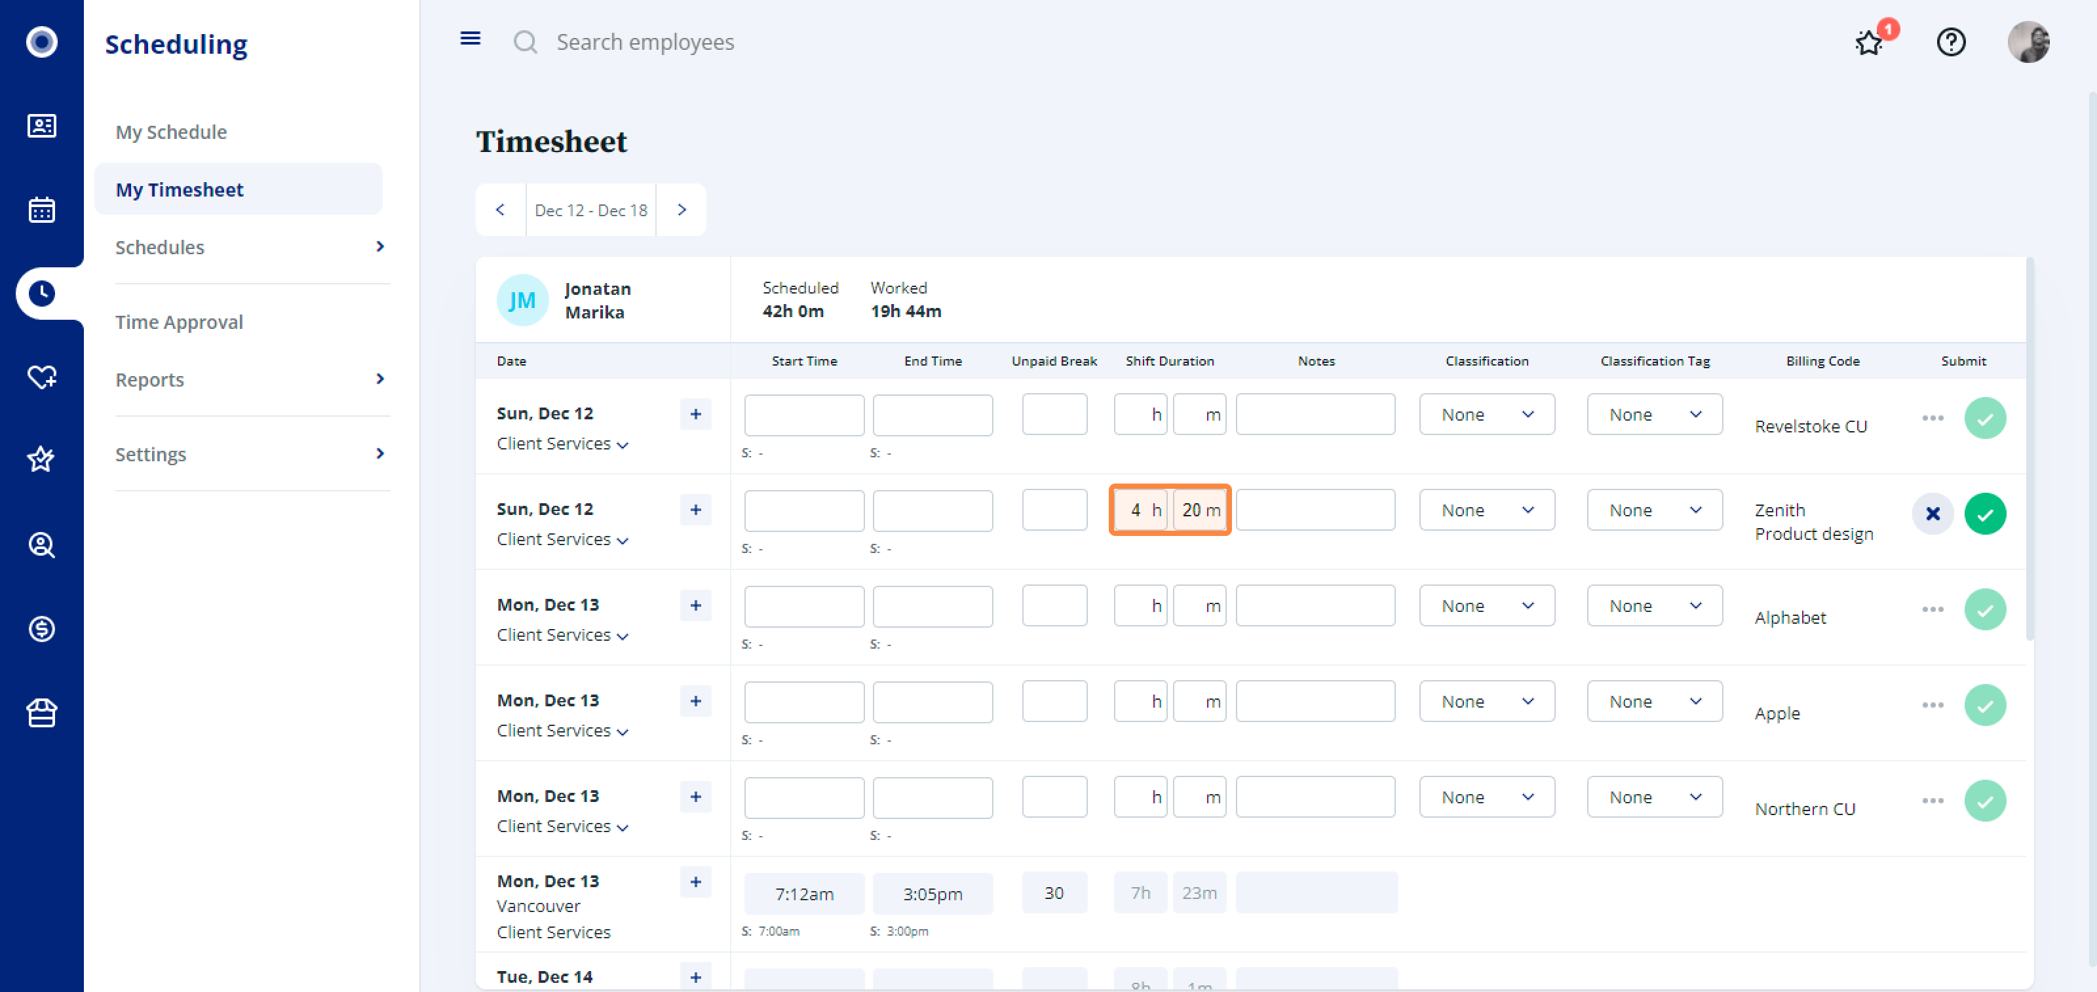Open the user profile avatar
The height and width of the screenshot is (992, 2097).
[x=2029, y=41]
